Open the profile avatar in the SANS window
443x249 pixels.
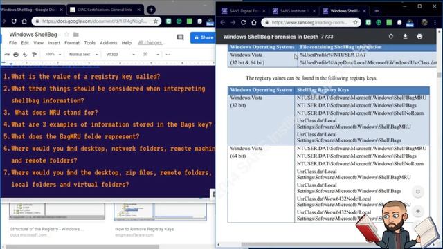click(424, 22)
